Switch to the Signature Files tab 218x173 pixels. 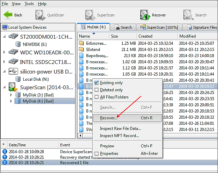(x=202, y=27)
